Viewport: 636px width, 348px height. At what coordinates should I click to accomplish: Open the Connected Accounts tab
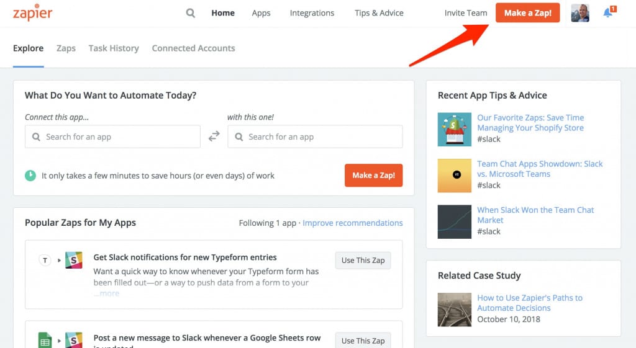(194, 48)
